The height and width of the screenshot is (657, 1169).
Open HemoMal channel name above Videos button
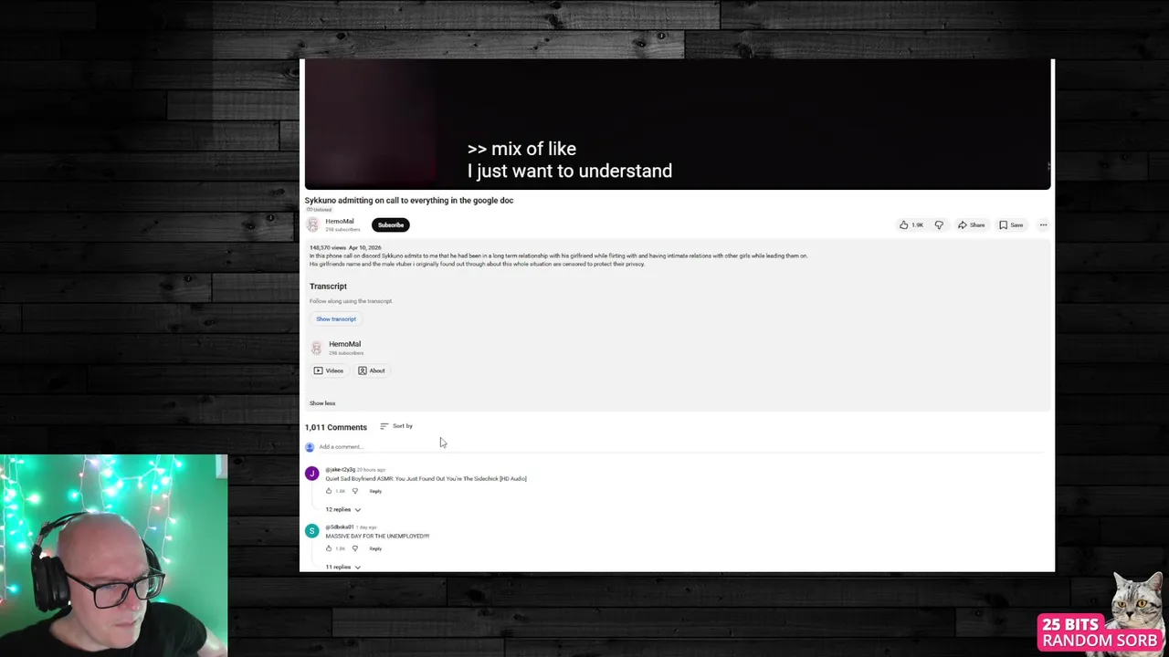click(344, 344)
